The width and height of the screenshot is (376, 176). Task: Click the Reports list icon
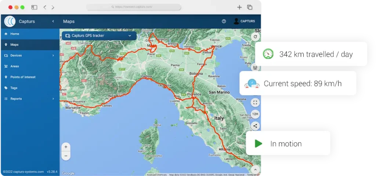coord(6,99)
